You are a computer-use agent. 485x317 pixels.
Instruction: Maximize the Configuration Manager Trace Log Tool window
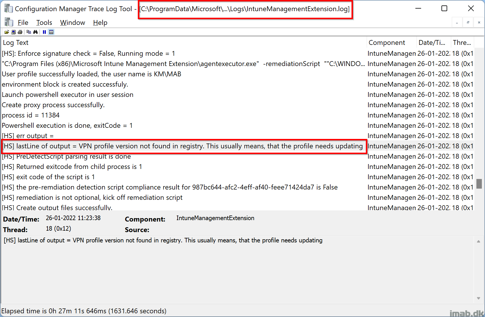[x=444, y=9]
